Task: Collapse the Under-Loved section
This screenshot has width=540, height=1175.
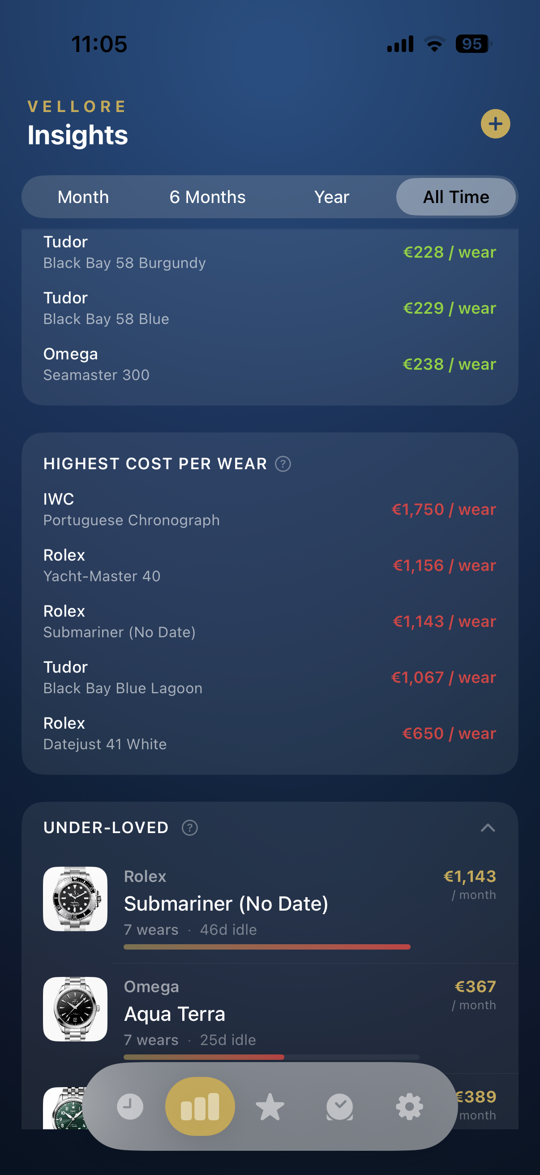Action: 488,827
